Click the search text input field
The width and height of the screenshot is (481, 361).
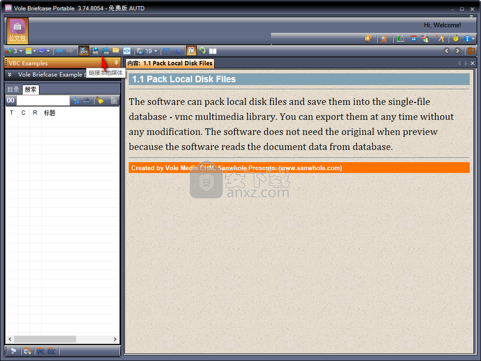click(43, 100)
